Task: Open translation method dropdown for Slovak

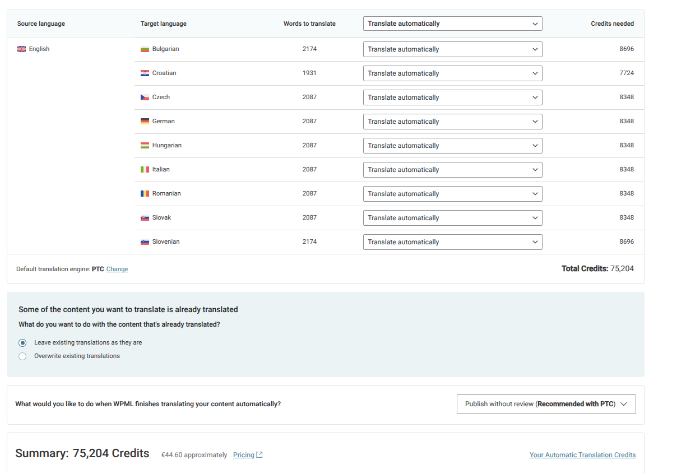Action: click(x=452, y=218)
